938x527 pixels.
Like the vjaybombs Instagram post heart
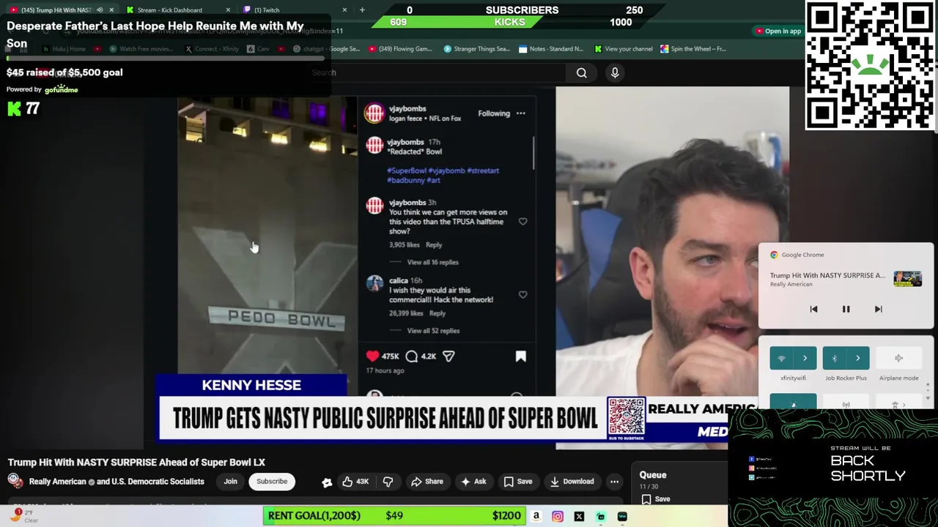(x=372, y=356)
